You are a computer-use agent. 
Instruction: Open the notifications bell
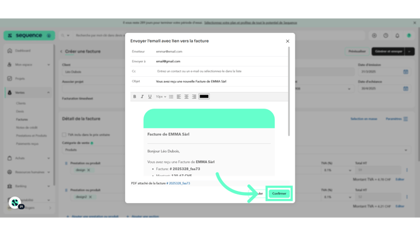397,35
